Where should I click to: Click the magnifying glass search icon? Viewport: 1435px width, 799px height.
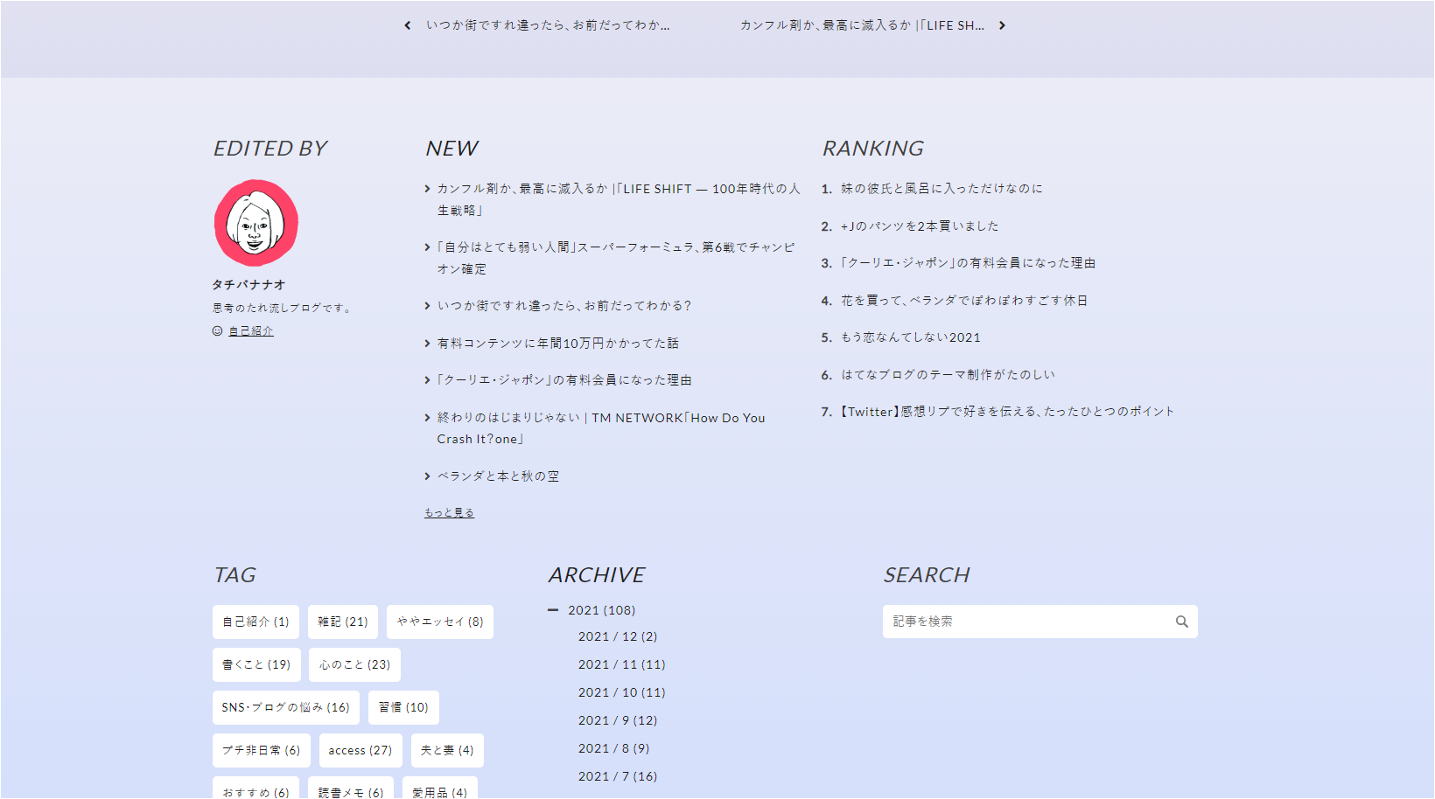click(1182, 621)
